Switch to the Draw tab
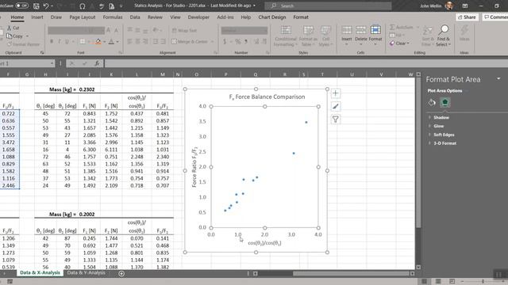508x285 pixels. (x=56, y=17)
